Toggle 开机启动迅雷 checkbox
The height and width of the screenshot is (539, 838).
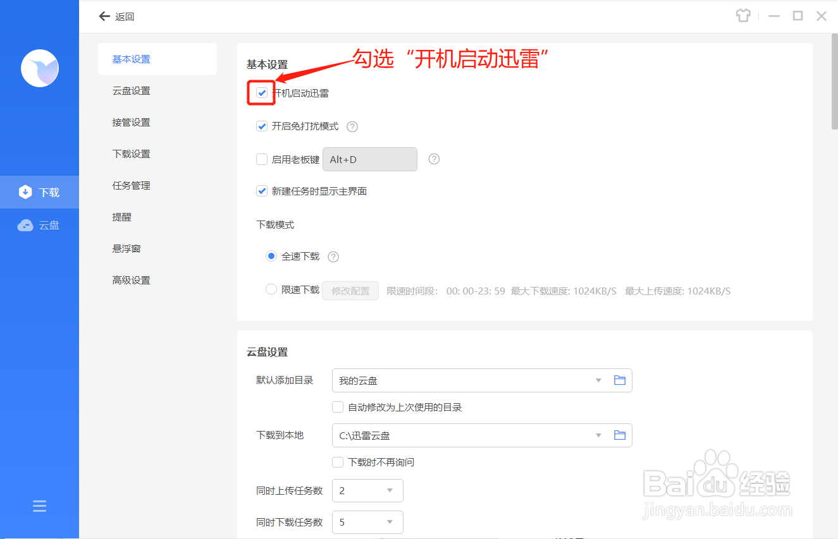coord(262,93)
